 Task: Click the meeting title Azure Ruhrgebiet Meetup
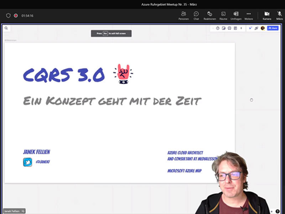[x=169, y=4]
